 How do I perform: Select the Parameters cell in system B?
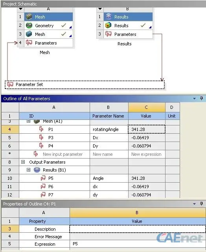coord(128,34)
